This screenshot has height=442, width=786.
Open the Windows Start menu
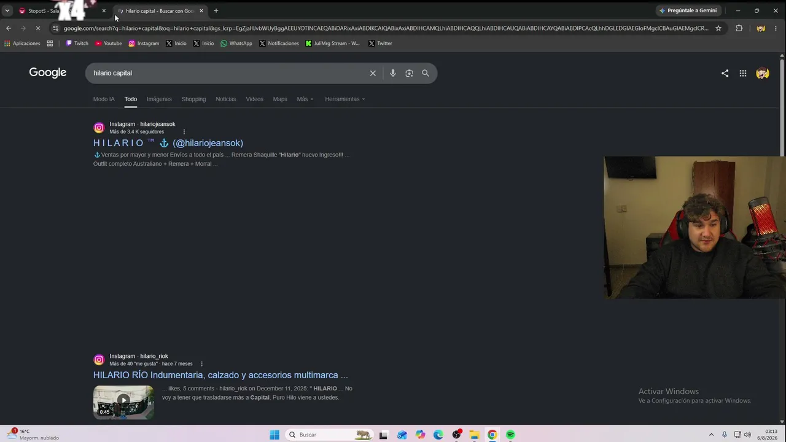click(x=274, y=435)
